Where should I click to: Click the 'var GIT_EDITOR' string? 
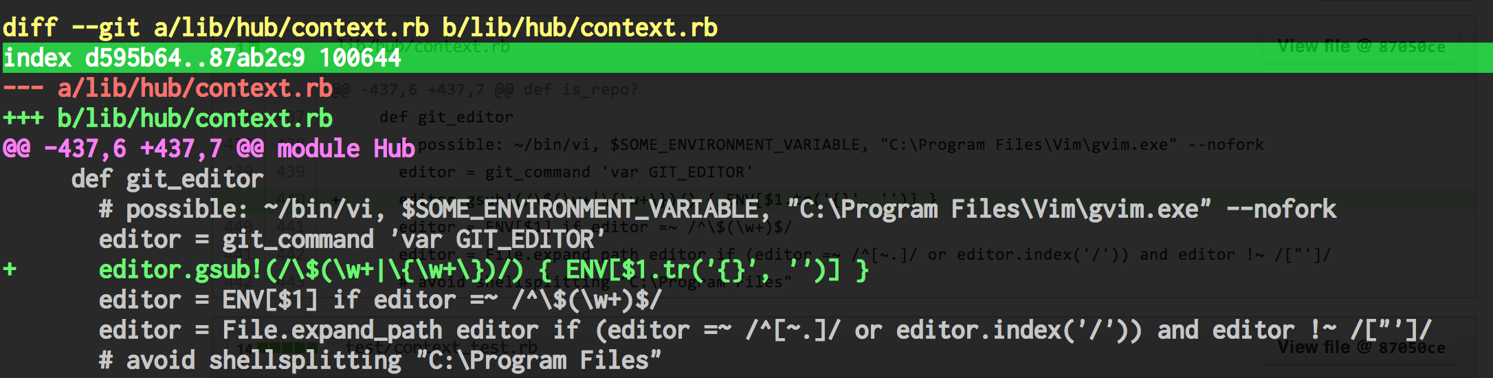497,239
